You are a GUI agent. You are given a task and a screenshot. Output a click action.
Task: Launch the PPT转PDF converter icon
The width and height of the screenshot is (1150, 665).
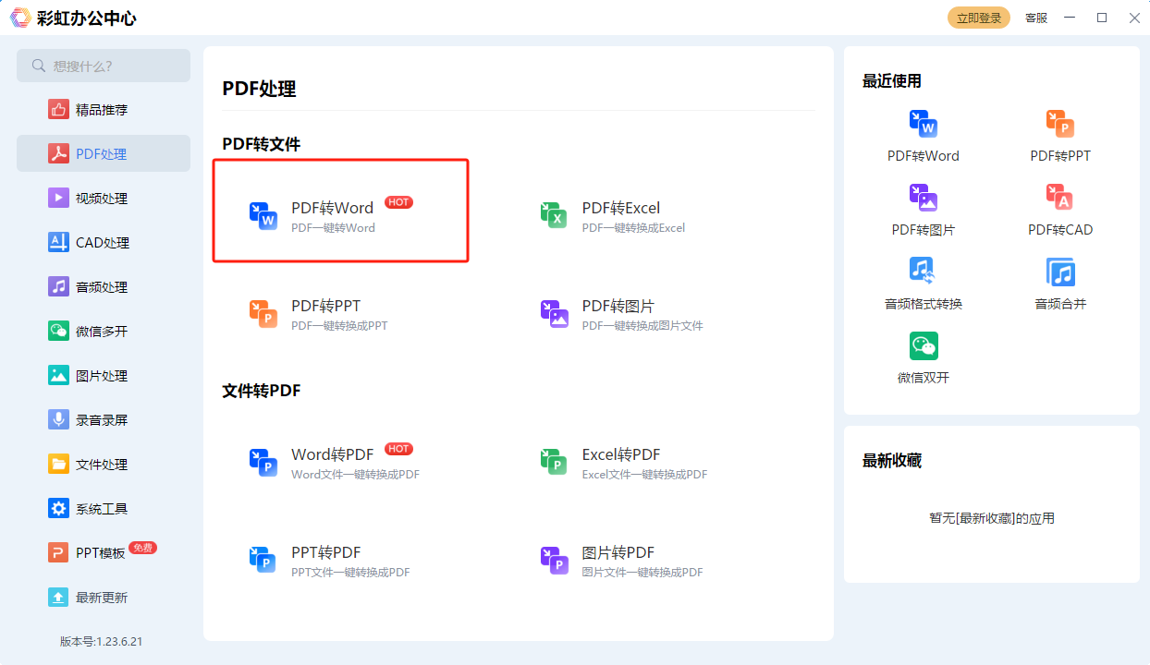tap(263, 561)
